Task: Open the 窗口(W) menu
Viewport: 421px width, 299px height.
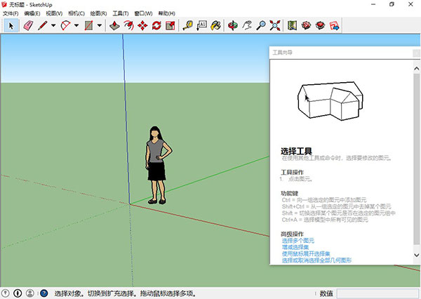Action: [143, 13]
